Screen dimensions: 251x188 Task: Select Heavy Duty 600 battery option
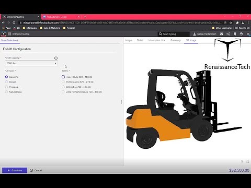click(x=63, y=77)
